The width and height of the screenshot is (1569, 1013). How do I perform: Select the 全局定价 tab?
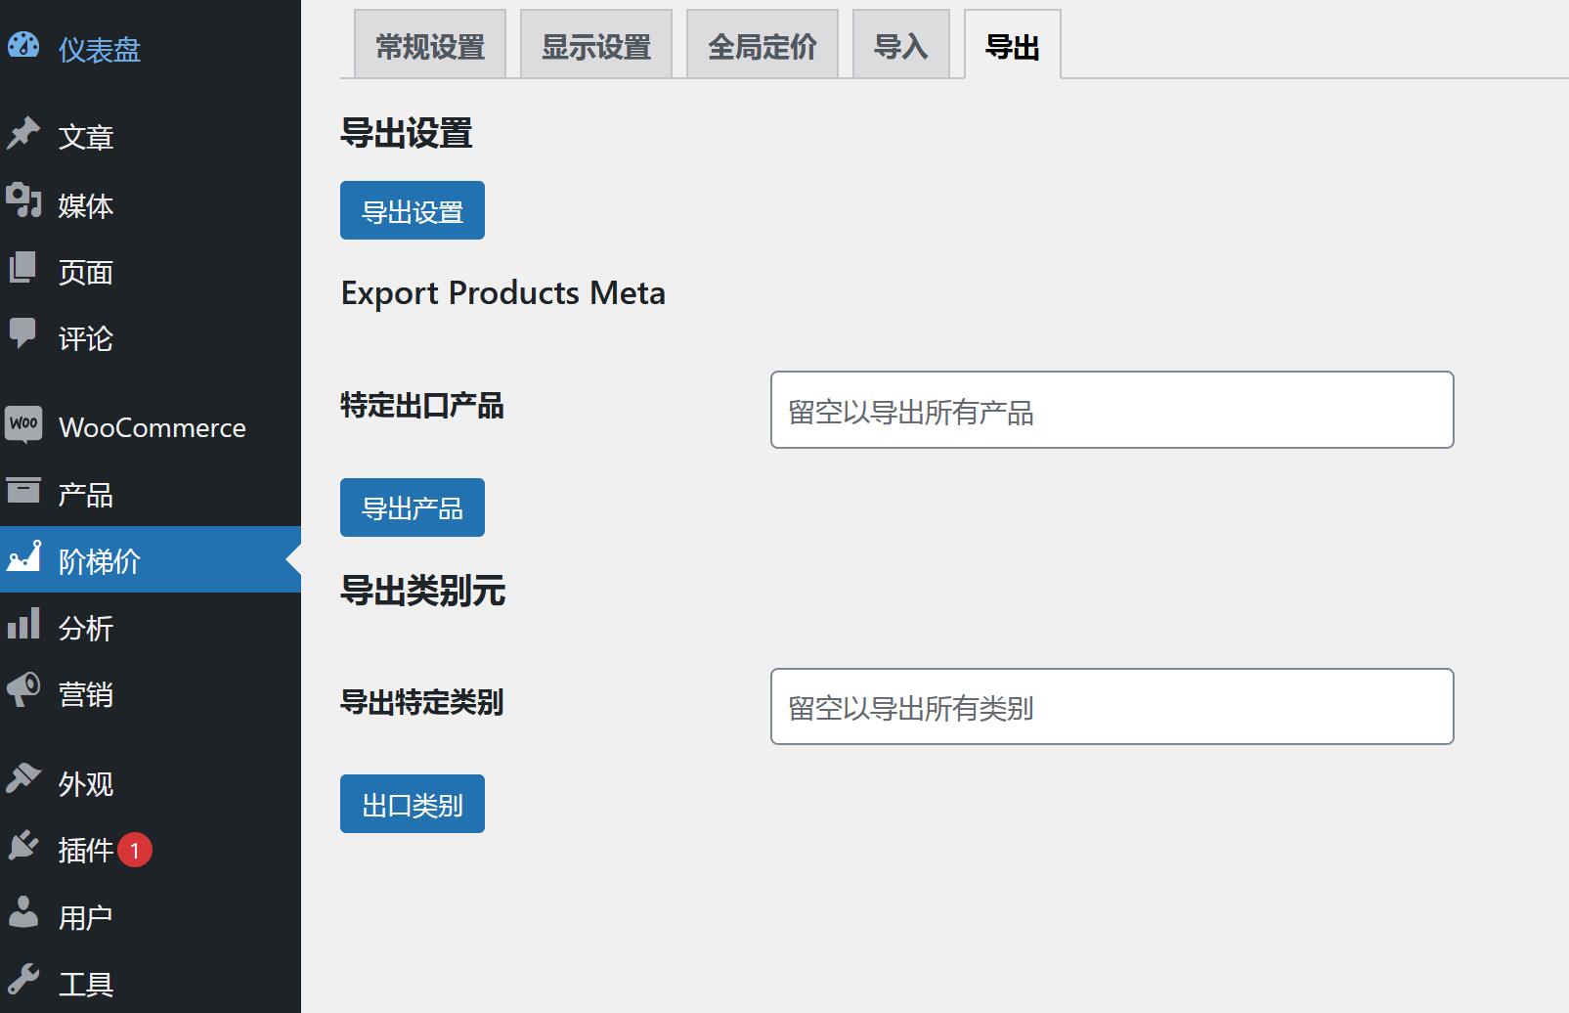click(x=763, y=46)
